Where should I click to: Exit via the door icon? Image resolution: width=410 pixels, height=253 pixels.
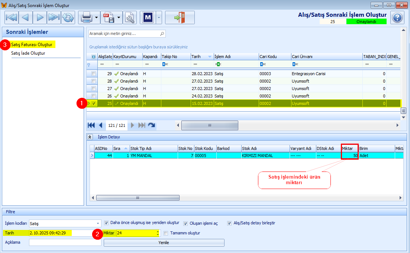click(180, 17)
